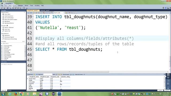Click the home screen icon

[2, 3]
